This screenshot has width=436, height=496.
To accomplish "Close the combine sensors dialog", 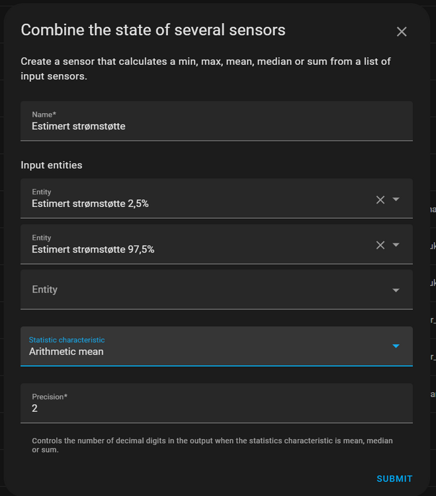I will (402, 32).
